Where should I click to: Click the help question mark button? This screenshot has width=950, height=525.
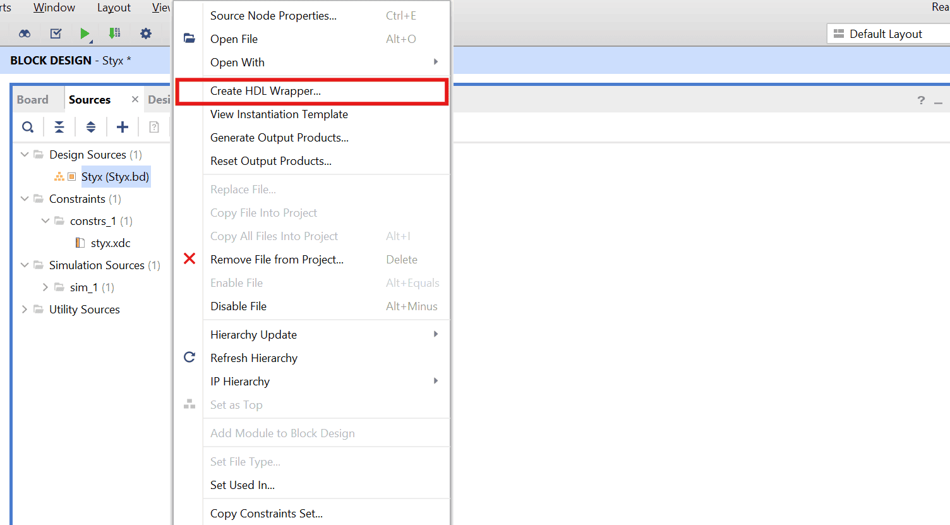click(921, 100)
